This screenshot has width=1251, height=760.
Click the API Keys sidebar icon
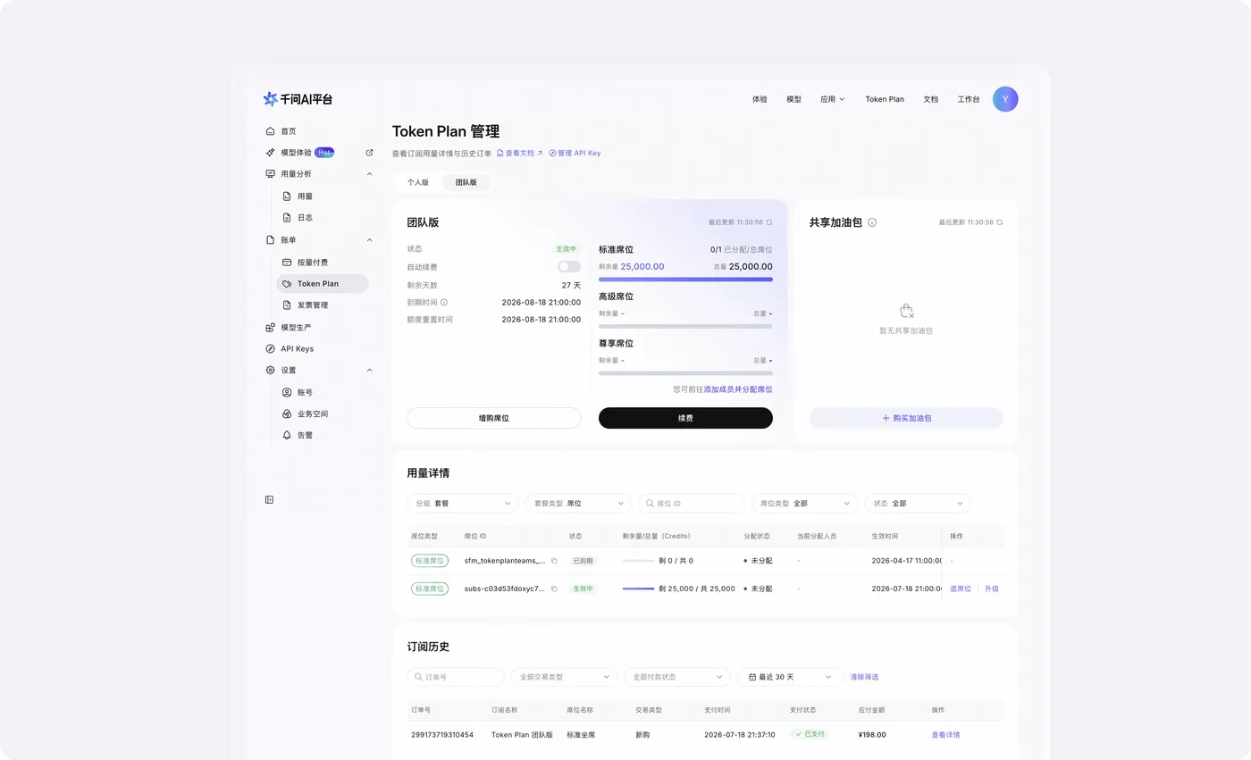271,349
